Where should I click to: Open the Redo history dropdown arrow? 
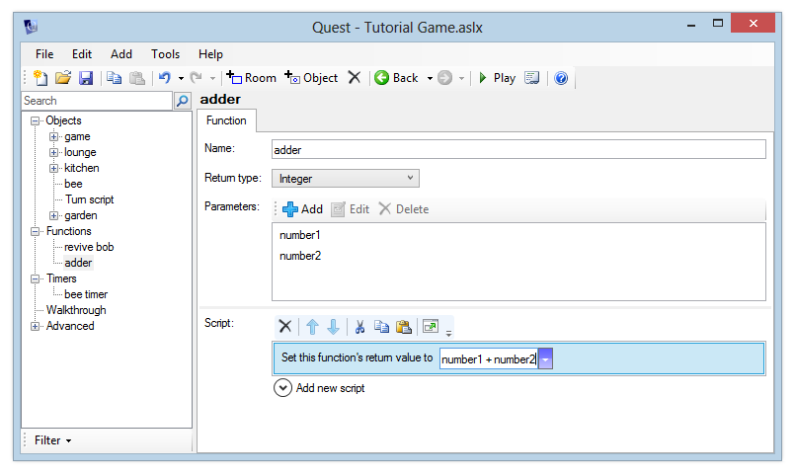[212, 79]
